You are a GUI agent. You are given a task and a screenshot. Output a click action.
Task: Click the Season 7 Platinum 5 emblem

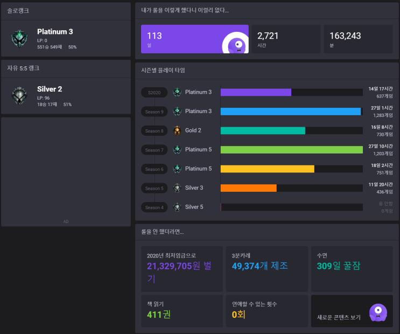[x=177, y=150]
